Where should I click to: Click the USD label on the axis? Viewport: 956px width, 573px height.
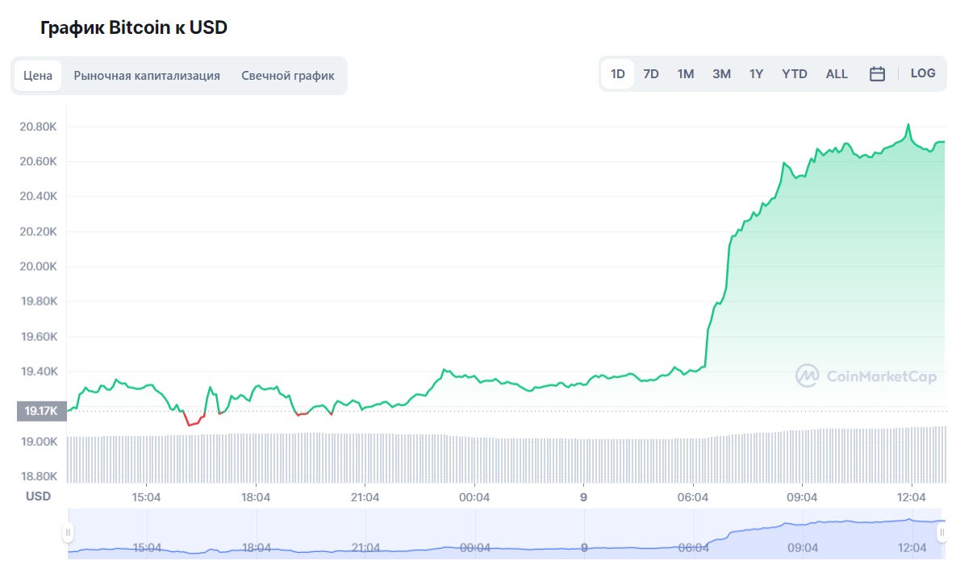pyautogui.click(x=36, y=496)
